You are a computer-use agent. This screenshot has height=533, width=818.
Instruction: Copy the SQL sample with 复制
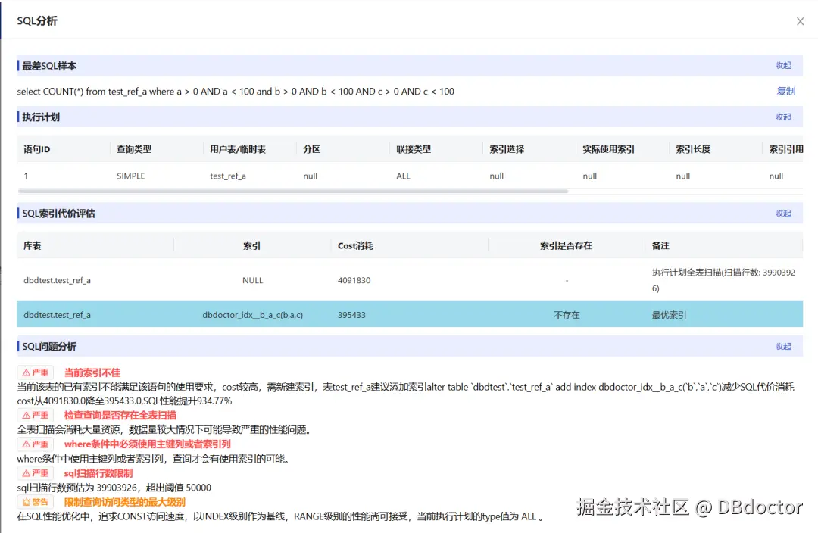[785, 92]
